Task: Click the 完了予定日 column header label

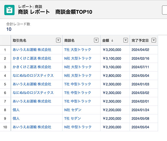Action: [x=140, y=41]
